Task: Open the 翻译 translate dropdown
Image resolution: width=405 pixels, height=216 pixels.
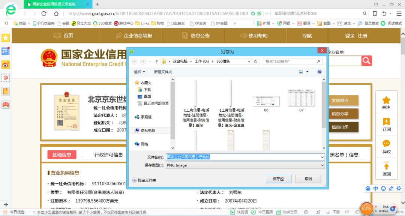Action: (x=306, y=23)
